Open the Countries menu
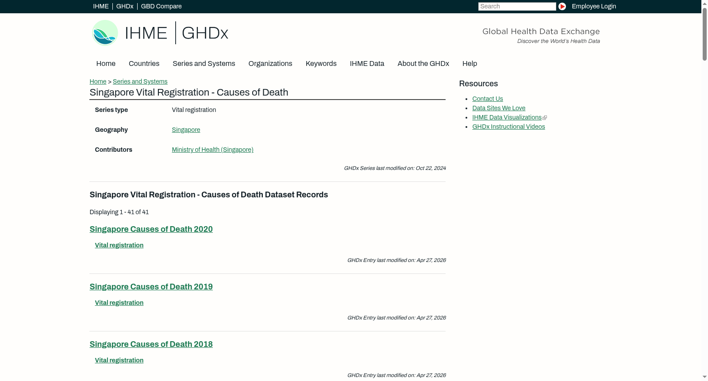This screenshot has height=381, width=708. [144, 64]
